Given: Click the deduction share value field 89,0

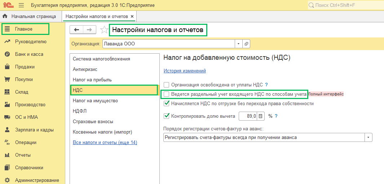Looking at the screenshot, I should [248, 116].
